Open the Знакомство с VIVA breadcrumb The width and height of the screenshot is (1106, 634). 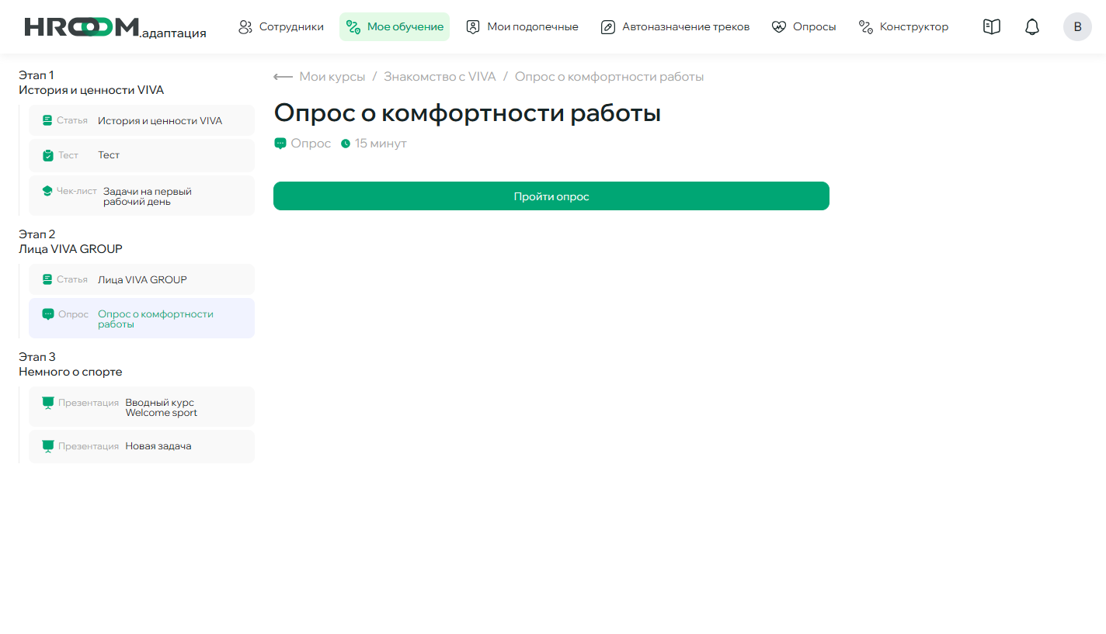pos(440,76)
